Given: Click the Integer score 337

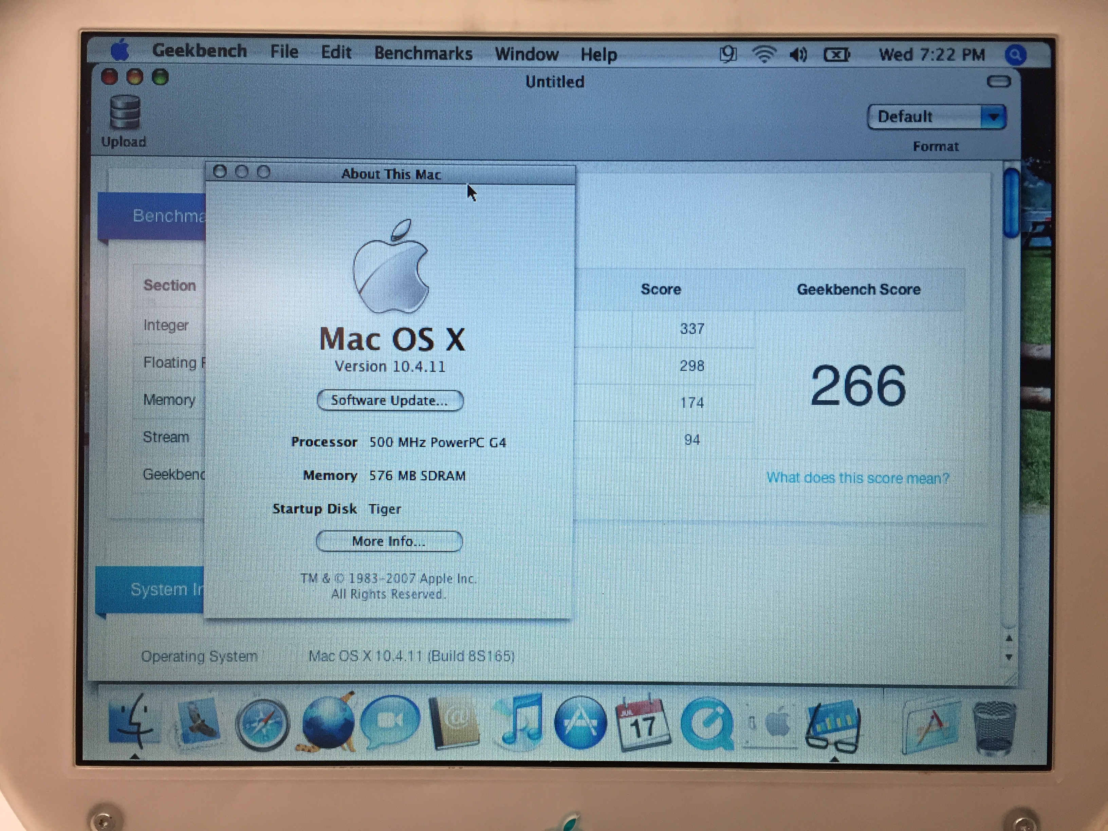Looking at the screenshot, I should click(692, 329).
